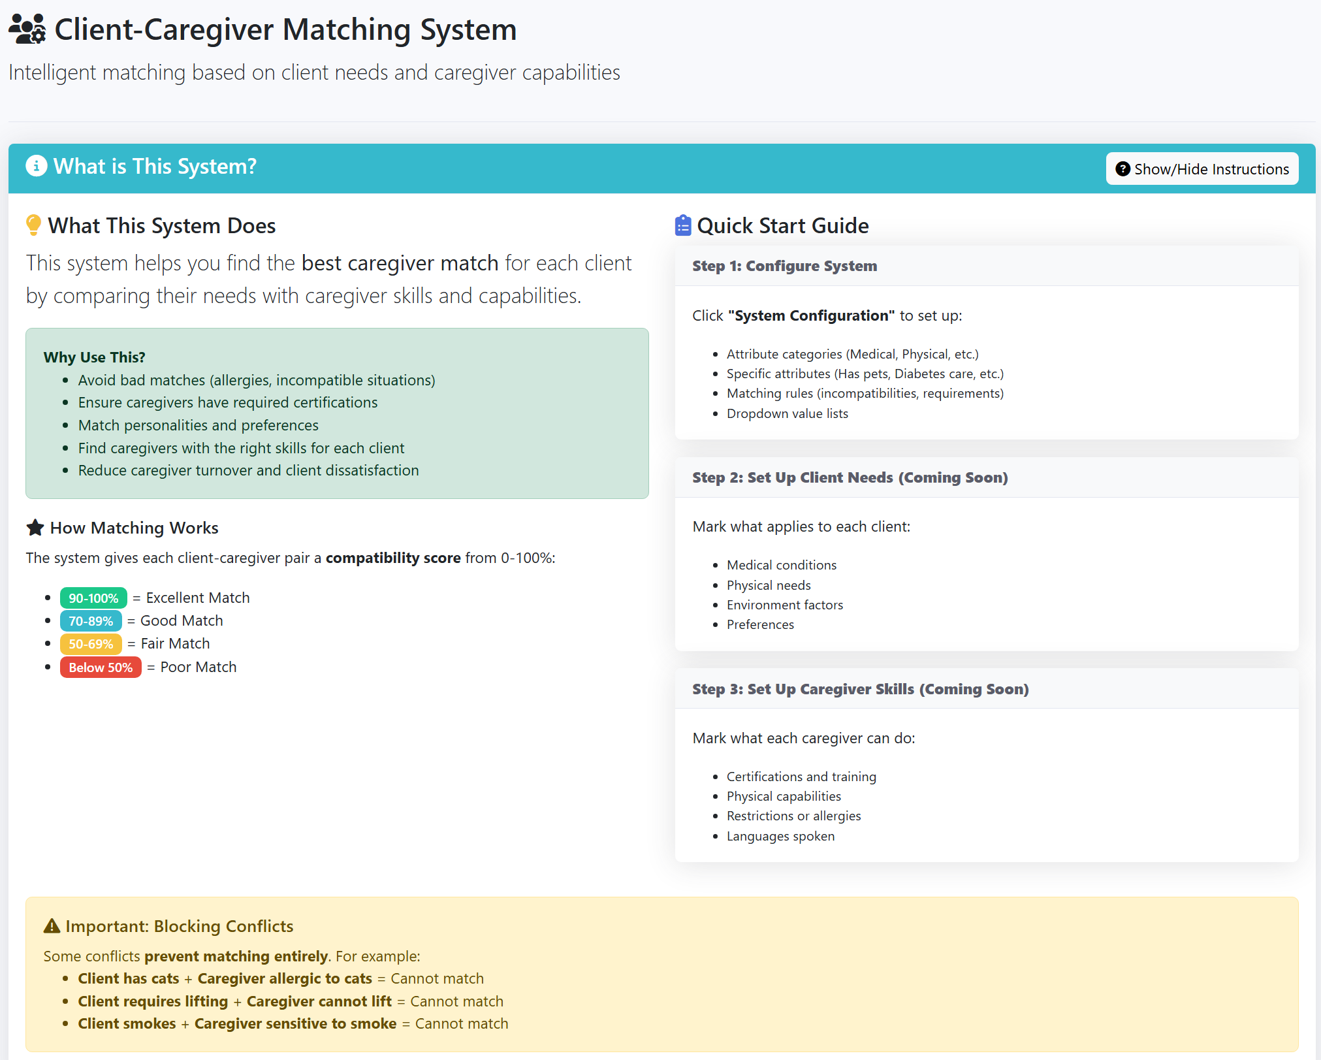Click the star icon next to How Matching Works
The image size is (1321, 1060).
click(35, 527)
